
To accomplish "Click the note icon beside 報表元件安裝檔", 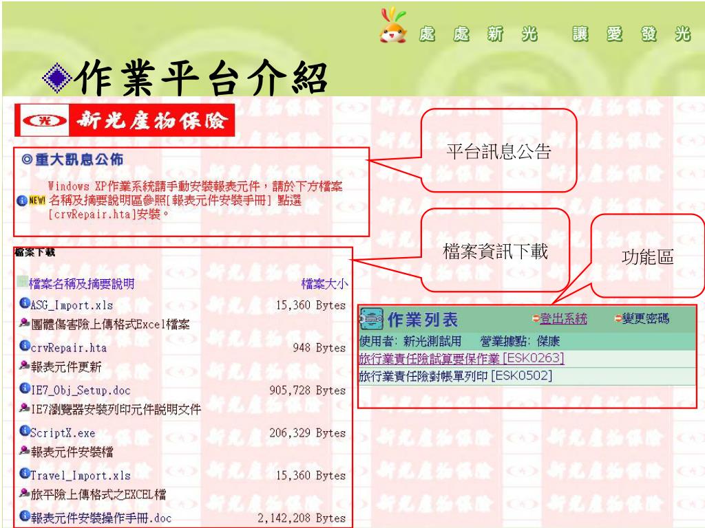I will (24, 450).
